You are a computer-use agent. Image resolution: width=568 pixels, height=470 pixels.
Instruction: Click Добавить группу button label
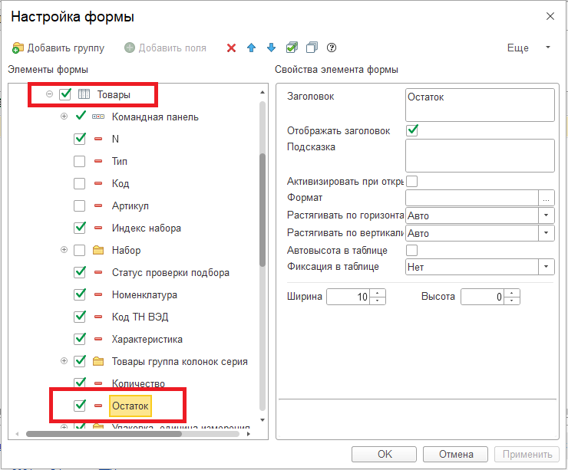(66, 48)
